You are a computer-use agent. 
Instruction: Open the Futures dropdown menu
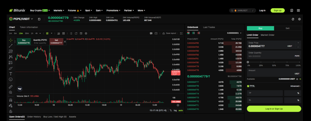(75, 10)
